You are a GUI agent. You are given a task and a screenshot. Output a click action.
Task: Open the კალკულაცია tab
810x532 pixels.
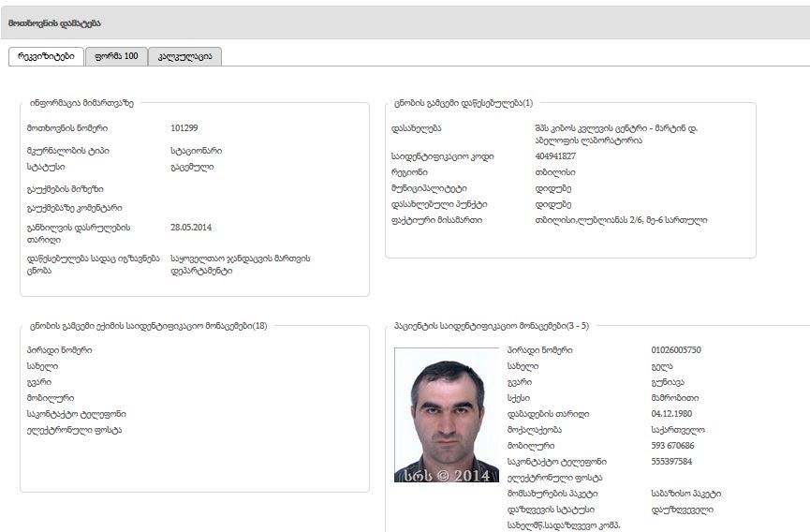(x=184, y=56)
